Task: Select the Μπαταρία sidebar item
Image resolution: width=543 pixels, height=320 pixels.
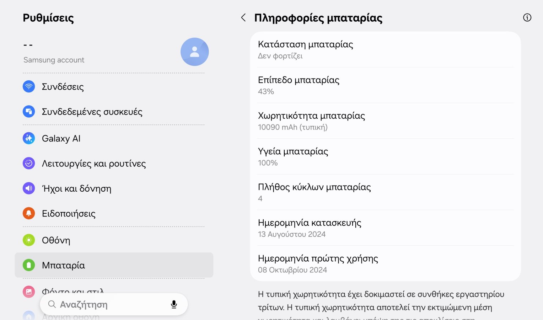Action: pyautogui.click(x=114, y=265)
